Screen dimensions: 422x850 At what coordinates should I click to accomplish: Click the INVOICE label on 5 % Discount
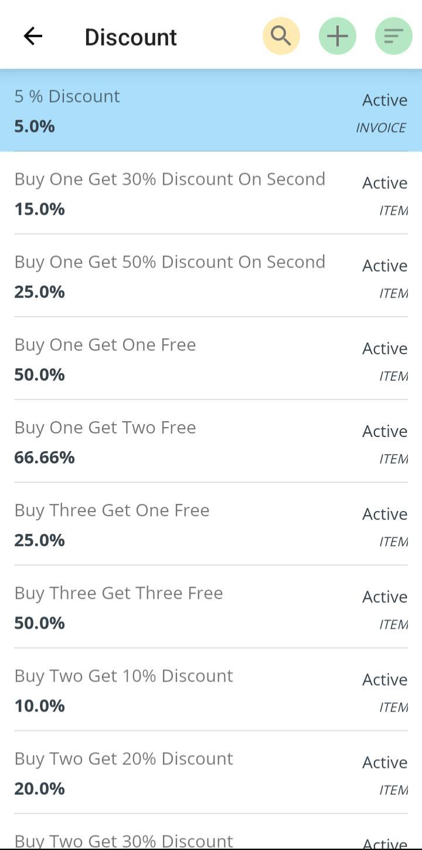click(381, 128)
